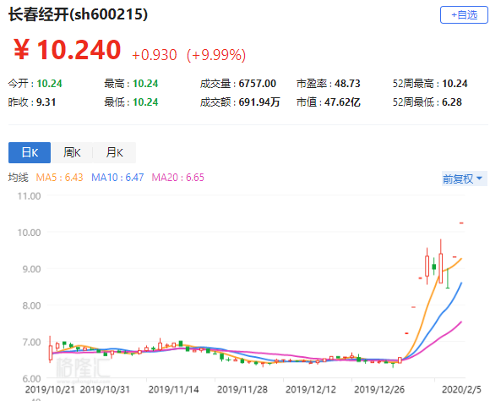Image resolution: width=490 pixels, height=401 pixels.
Task: Click the 8.00 price axis label
Action: (31, 305)
